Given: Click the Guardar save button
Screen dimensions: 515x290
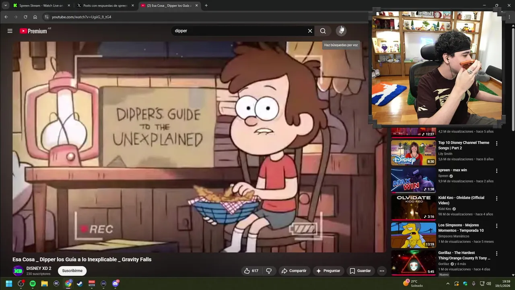Looking at the screenshot, I should (360, 271).
